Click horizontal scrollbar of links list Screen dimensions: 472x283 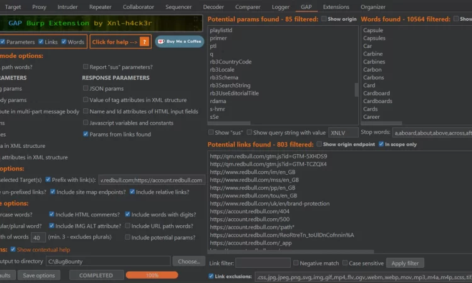pyautogui.click(x=291, y=251)
